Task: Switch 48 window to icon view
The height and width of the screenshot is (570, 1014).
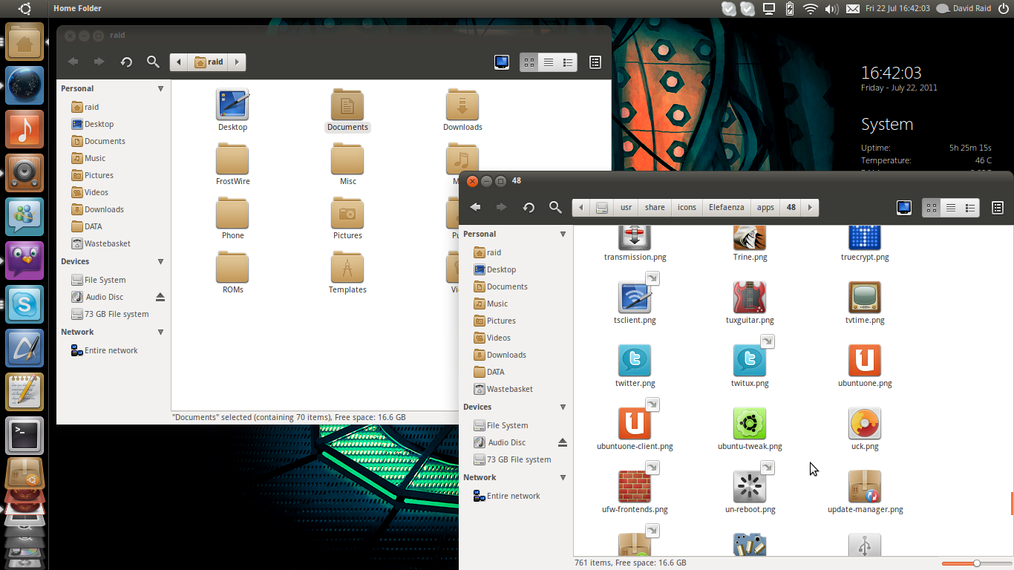Action: pyautogui.click(x=932, y=208)
